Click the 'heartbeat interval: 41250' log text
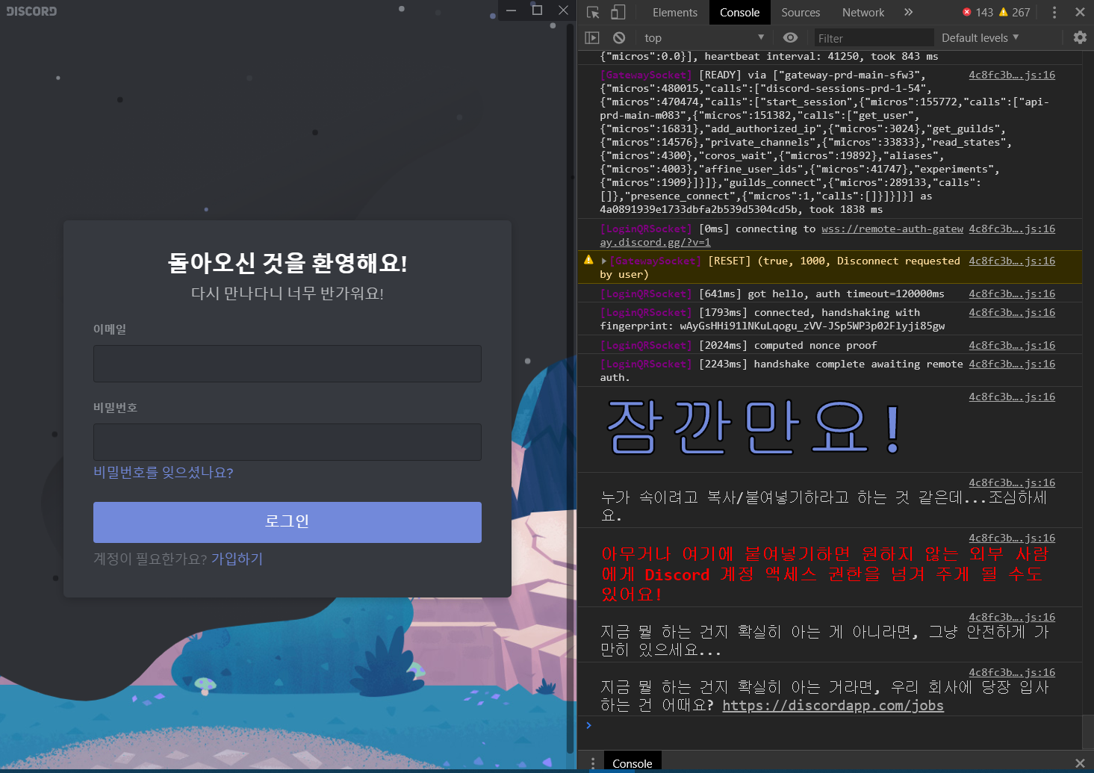Viewport: 1094px width, 773px height. click(769, 56)
